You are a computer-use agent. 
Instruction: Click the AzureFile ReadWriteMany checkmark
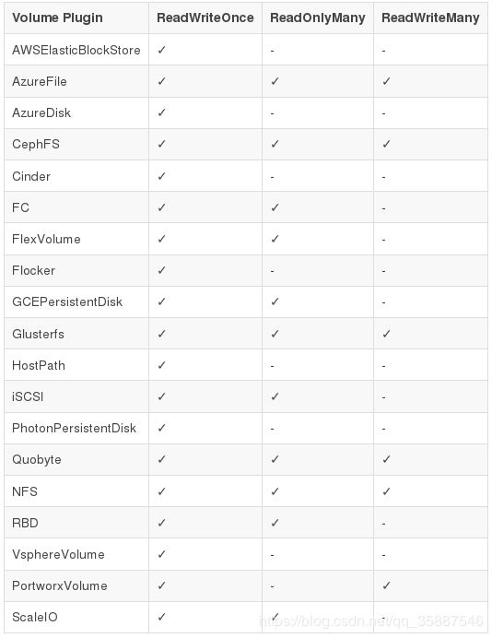click(x=386, y=81)
